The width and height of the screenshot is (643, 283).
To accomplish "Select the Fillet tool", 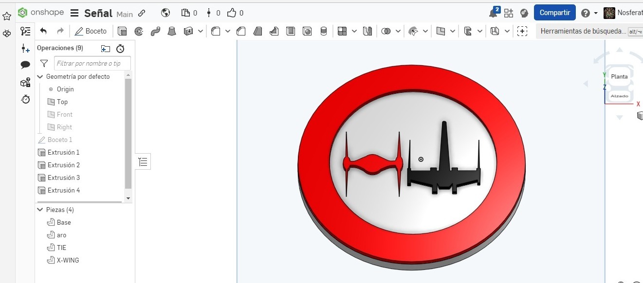I will (x=216, y=31).
